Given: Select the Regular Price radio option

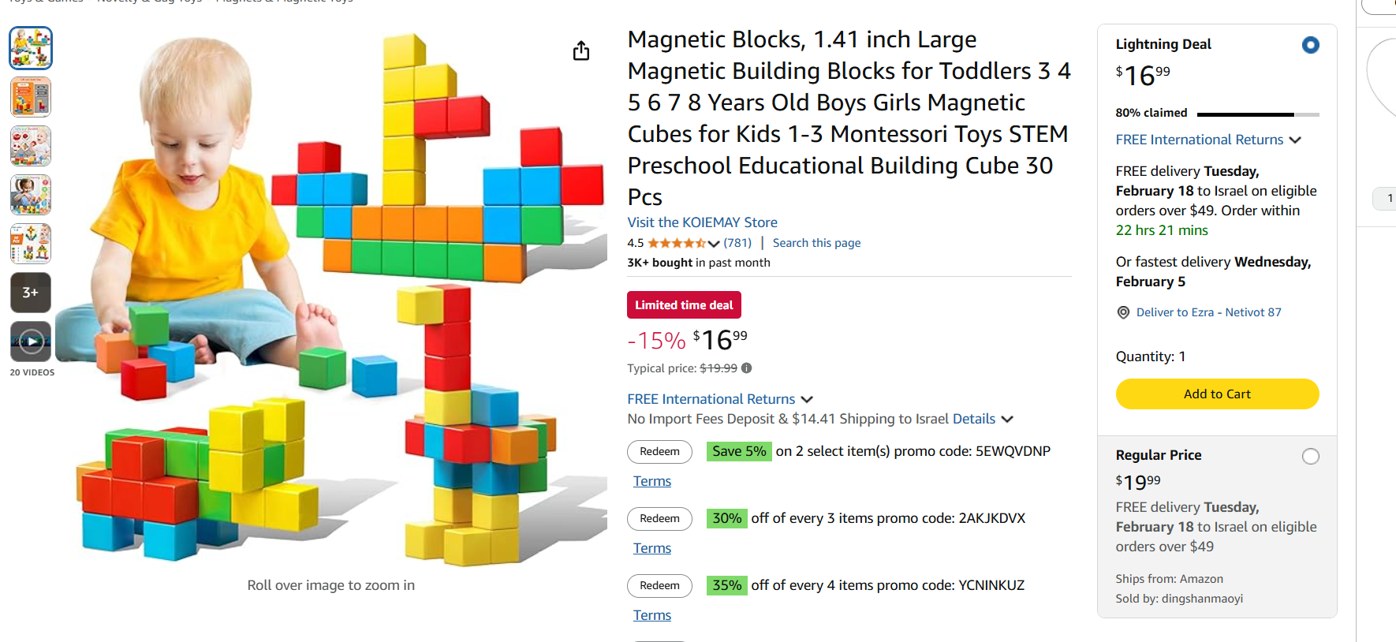Looking at the screenshot, I should (x=1310, y=457).
